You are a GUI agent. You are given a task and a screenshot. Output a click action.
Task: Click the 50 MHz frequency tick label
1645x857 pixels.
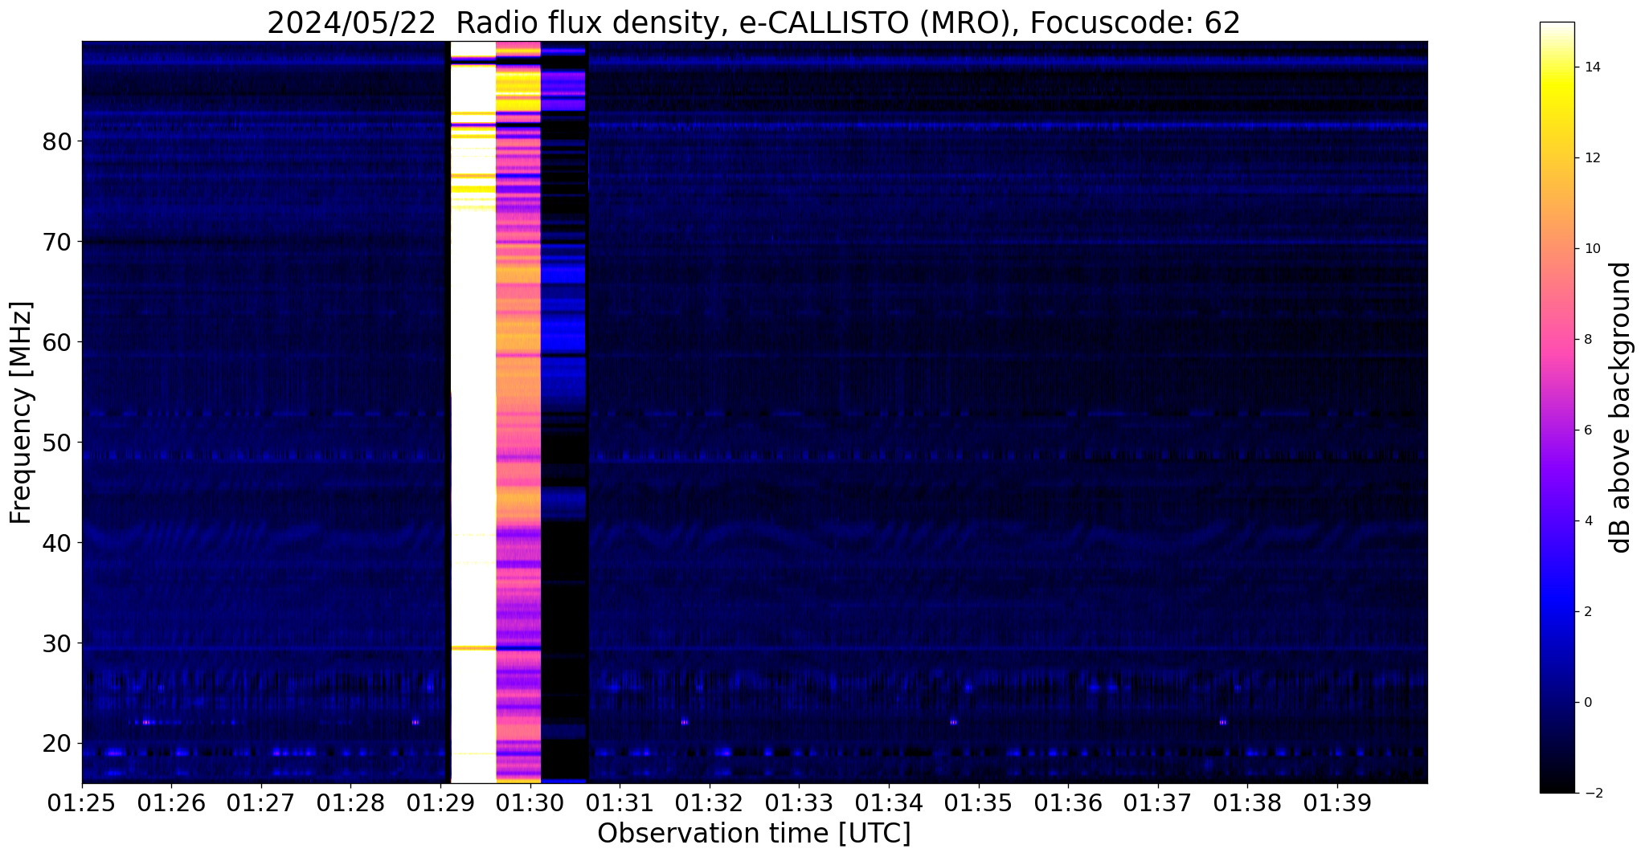[57, 443]
